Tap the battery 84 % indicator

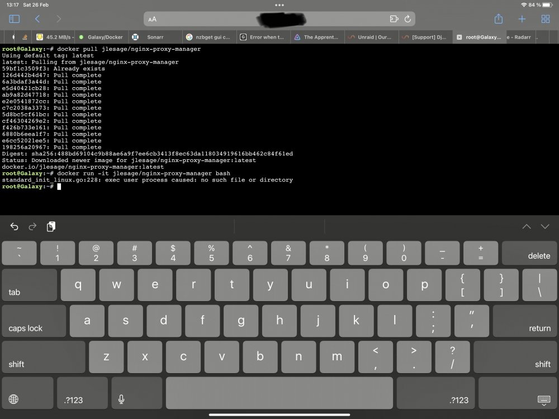[x=541, y=5]
